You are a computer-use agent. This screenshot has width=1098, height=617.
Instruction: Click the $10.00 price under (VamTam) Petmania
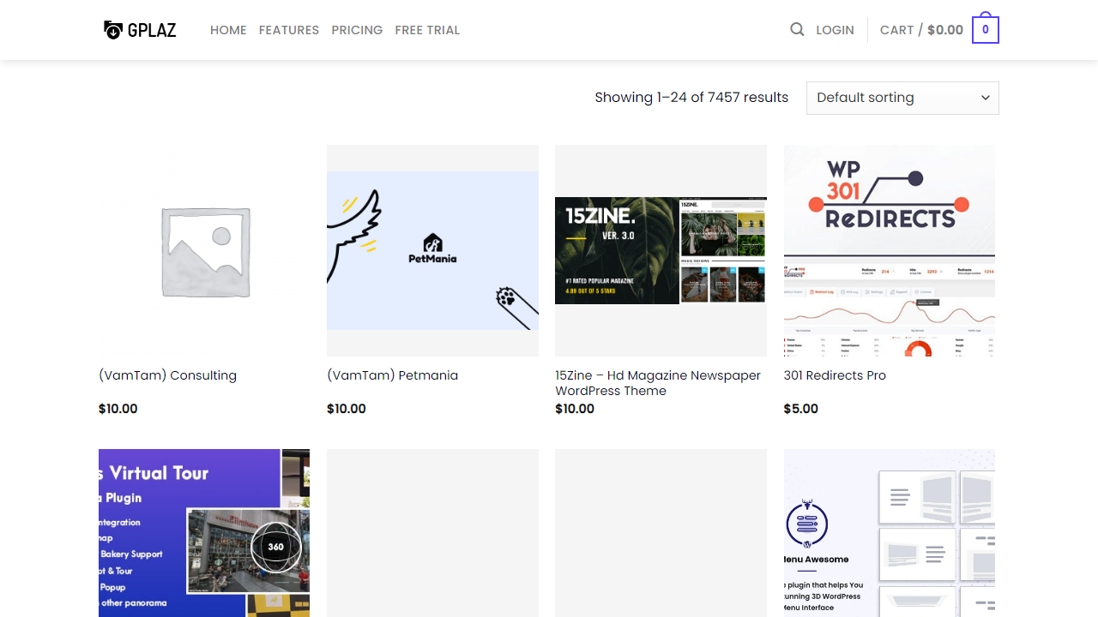point(347,409)
